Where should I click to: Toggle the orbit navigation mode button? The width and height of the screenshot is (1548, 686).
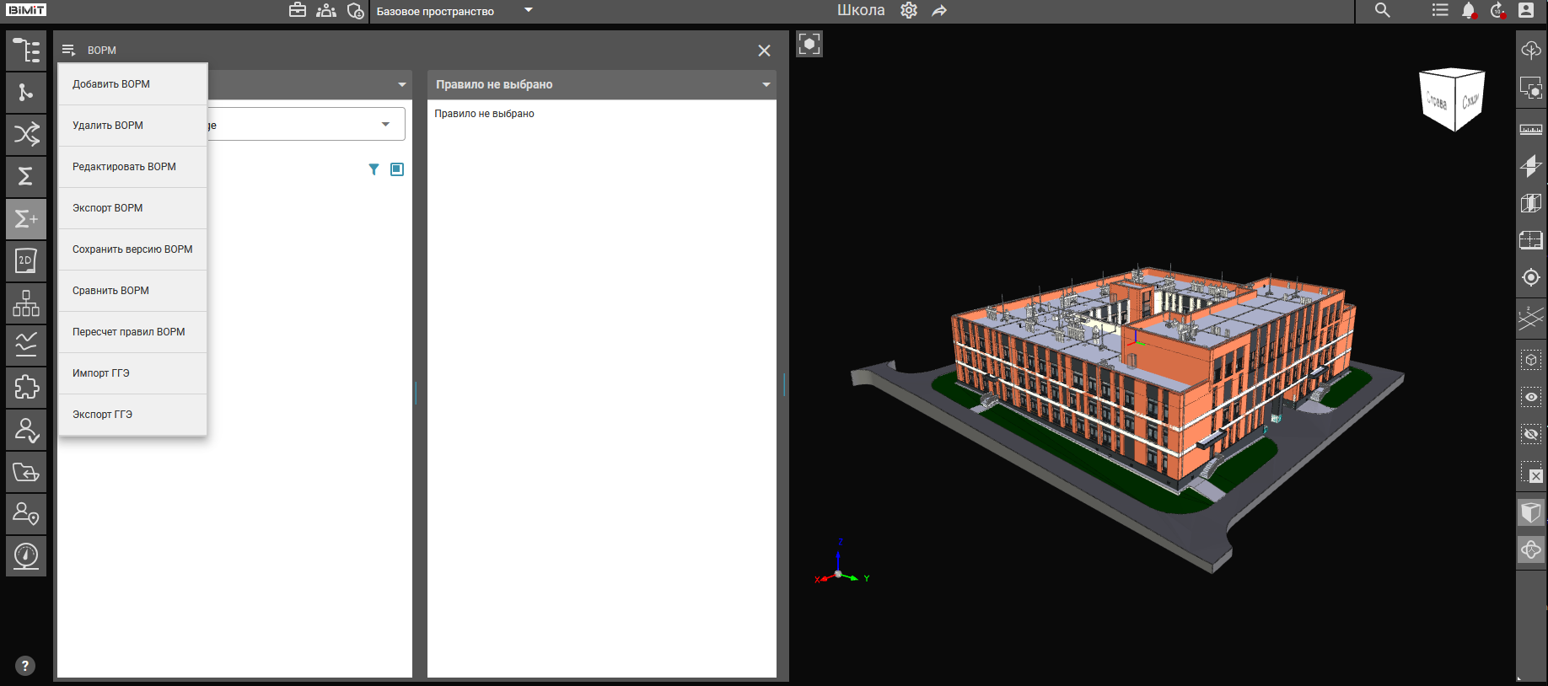tap(1531, 550)
